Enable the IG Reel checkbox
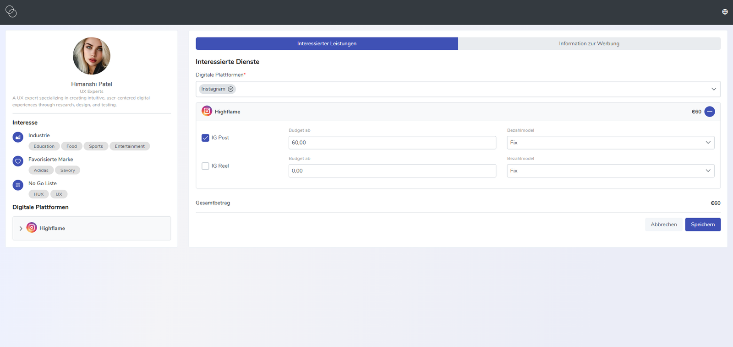Image resolution: width=733 pixels, height=347 pixels. point(205,166)
